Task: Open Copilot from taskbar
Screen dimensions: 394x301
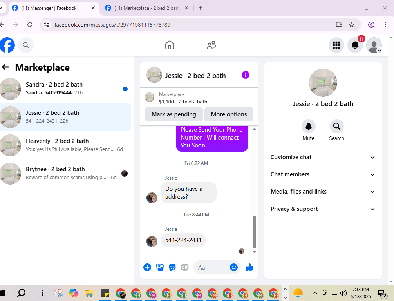Action: tap(74, 293)
